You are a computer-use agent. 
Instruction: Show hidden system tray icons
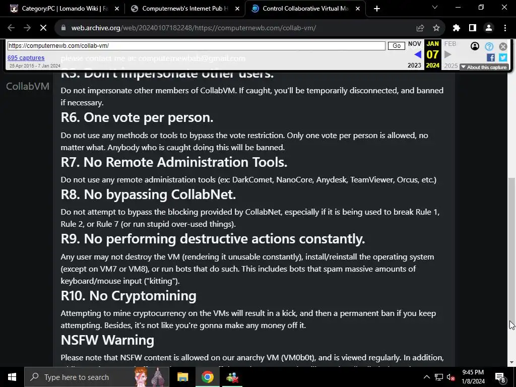(426, 377)
